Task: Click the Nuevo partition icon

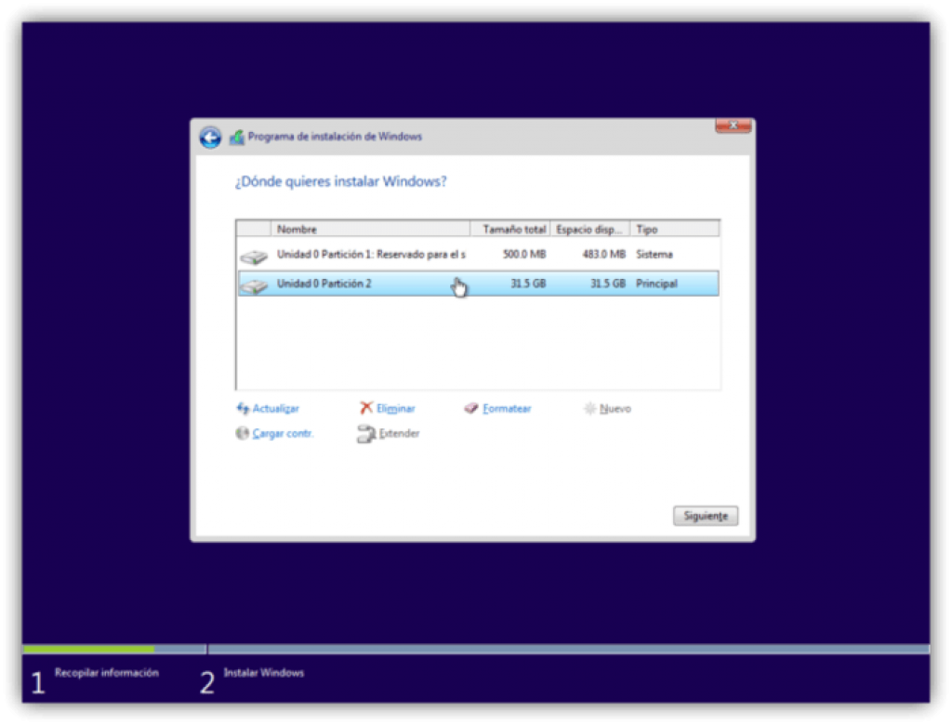Action: click(589, 407)
